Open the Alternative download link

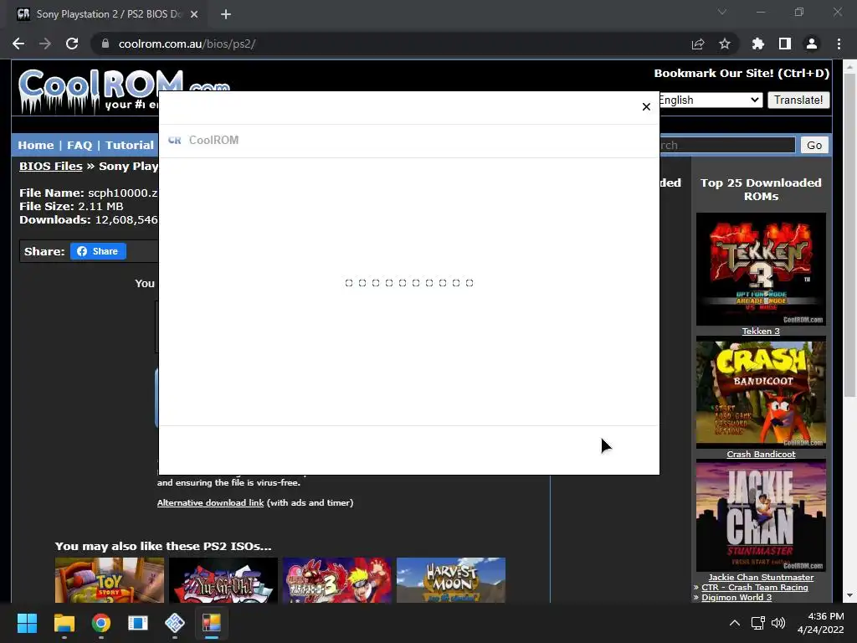coord(210,502)
